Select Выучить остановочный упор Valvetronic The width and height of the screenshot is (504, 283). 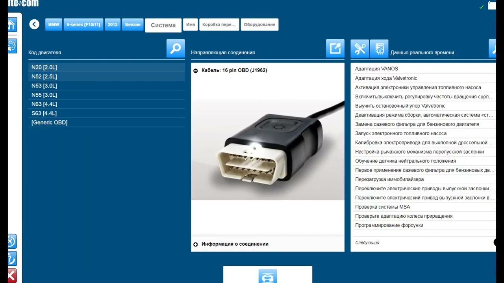coord(423,106)
